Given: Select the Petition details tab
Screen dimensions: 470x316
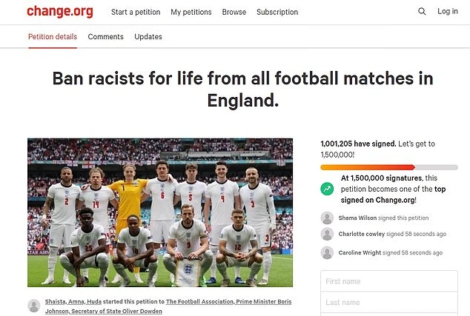Looking at the screenshot, I should (52, 37).
